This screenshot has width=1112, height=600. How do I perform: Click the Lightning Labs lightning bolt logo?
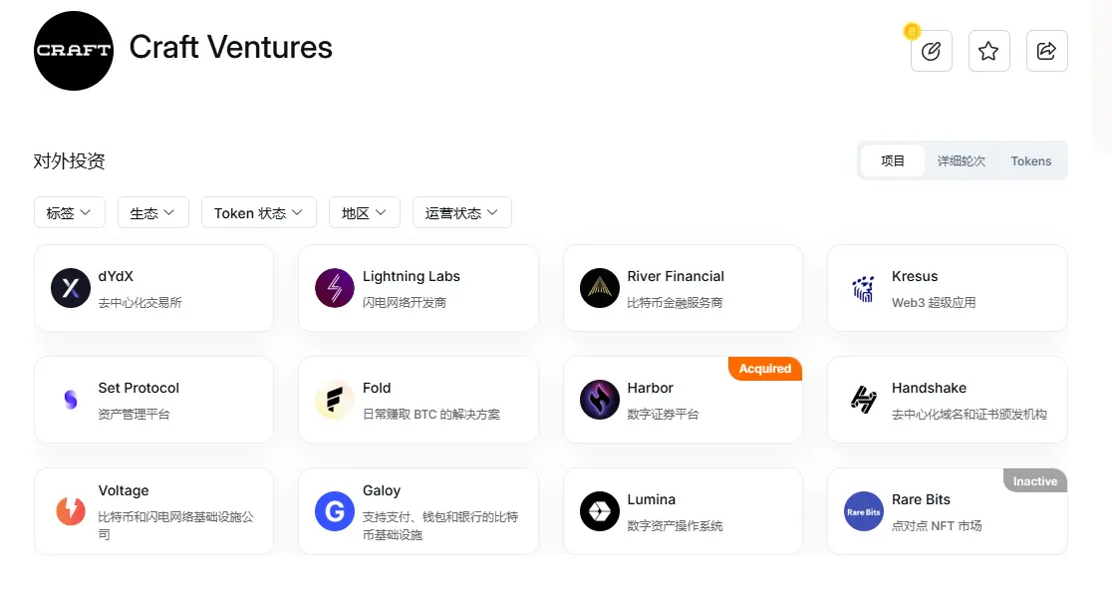(334, 288)
